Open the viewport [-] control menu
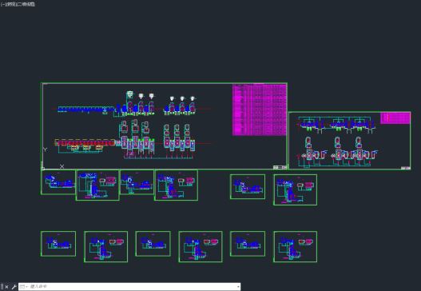 point(3,4)
